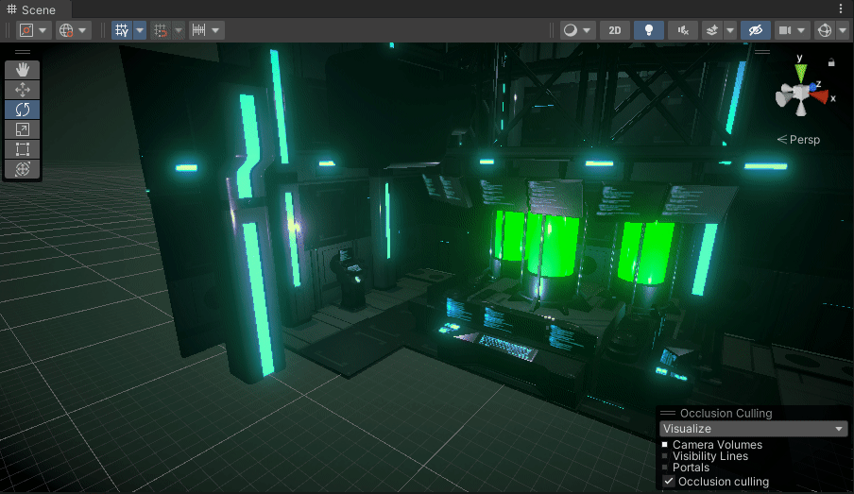Open the gizmos dropdown arrow
The width and height of the screenshot is (854, 494).
point(843,30)
